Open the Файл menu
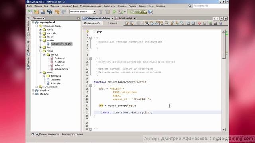 29,6
